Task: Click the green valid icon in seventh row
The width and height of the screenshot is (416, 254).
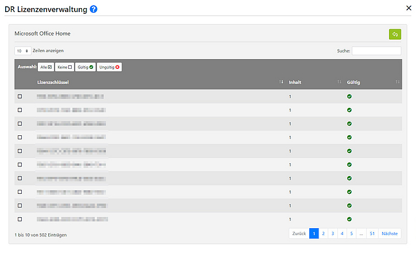Action: click(x=349, y=178)
